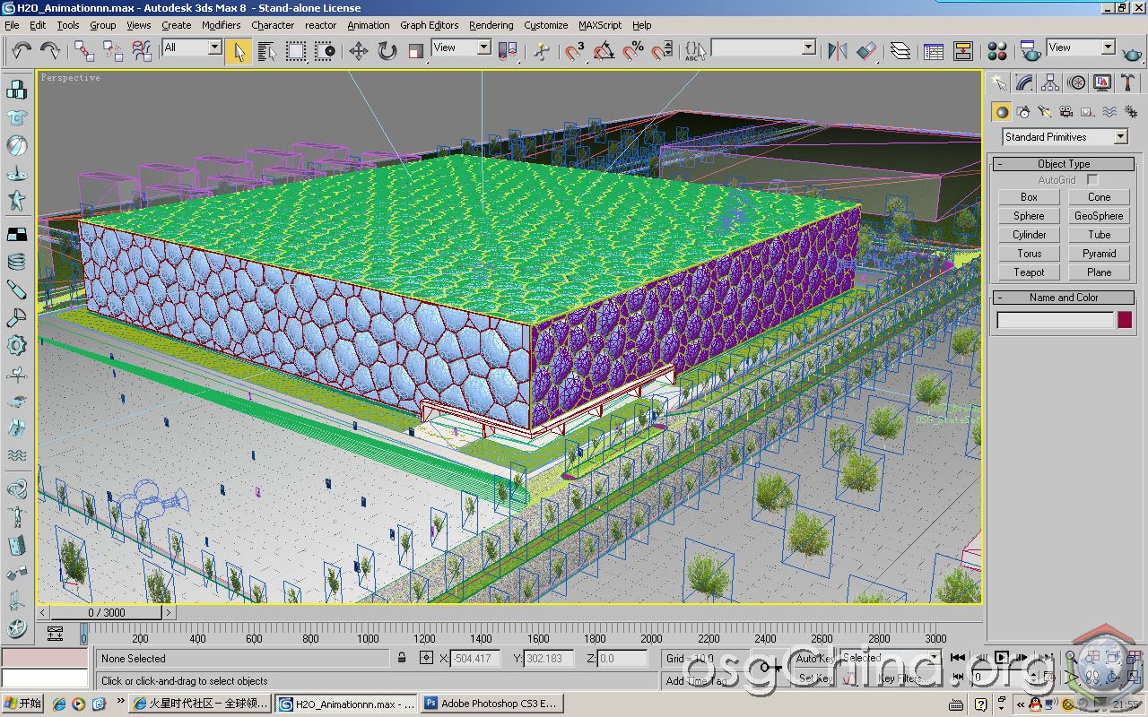Open the Select by Name list
Screen dimensions: 1148x717
click(x=266, y=51)
